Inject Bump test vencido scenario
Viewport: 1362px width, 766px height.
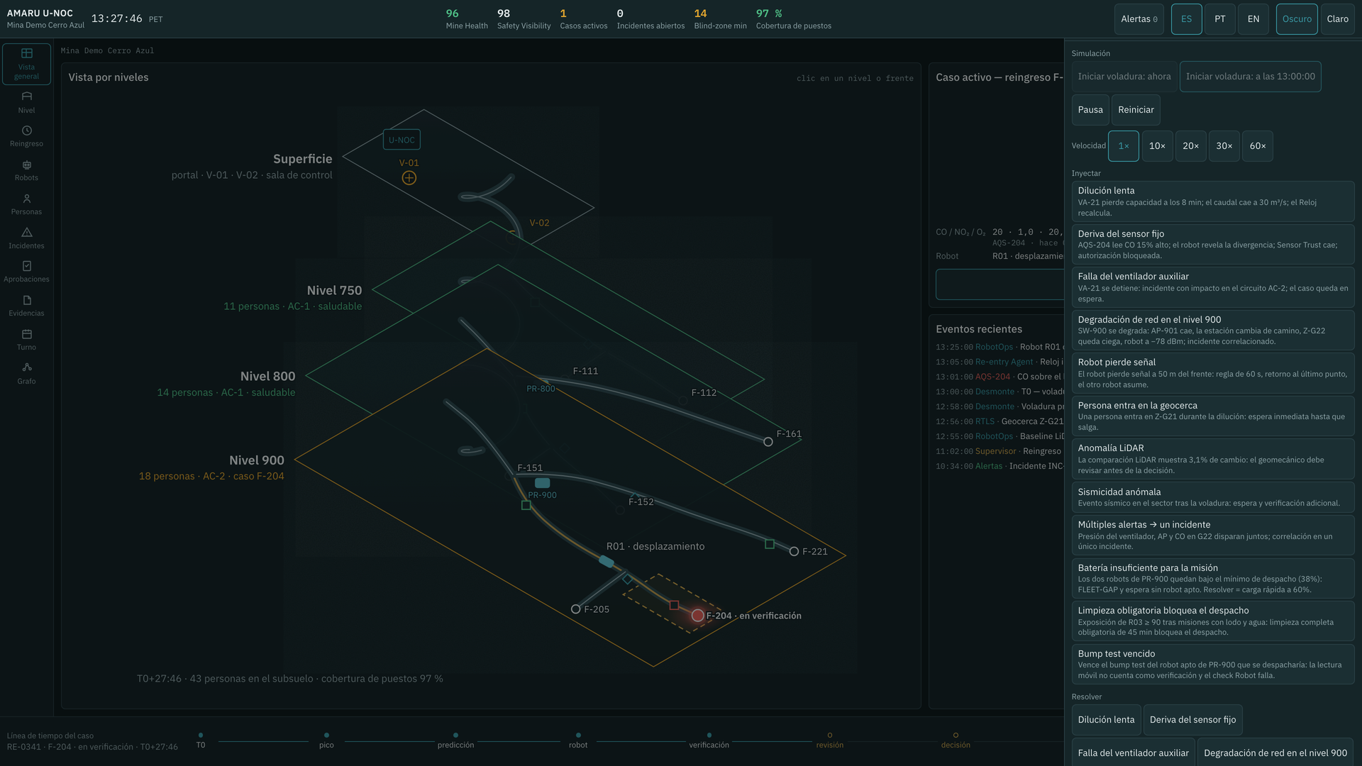(1213, 664)
